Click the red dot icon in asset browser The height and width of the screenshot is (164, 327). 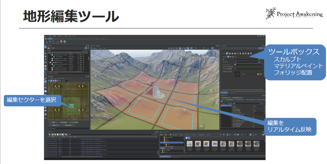(231, 135)
